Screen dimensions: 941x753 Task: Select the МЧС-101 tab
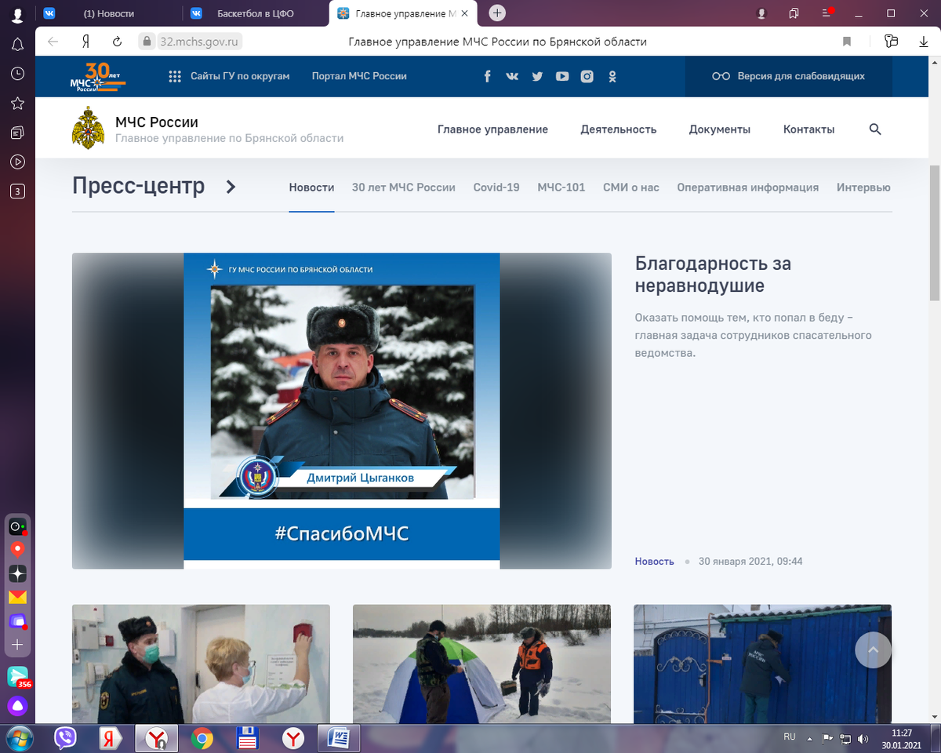click(x=561, y=187)
